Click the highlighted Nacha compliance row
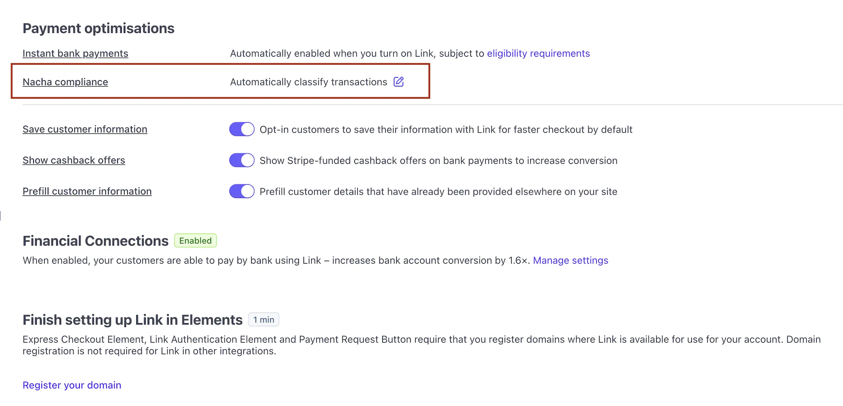Screen dimensions: 843x406 point(220,82)
